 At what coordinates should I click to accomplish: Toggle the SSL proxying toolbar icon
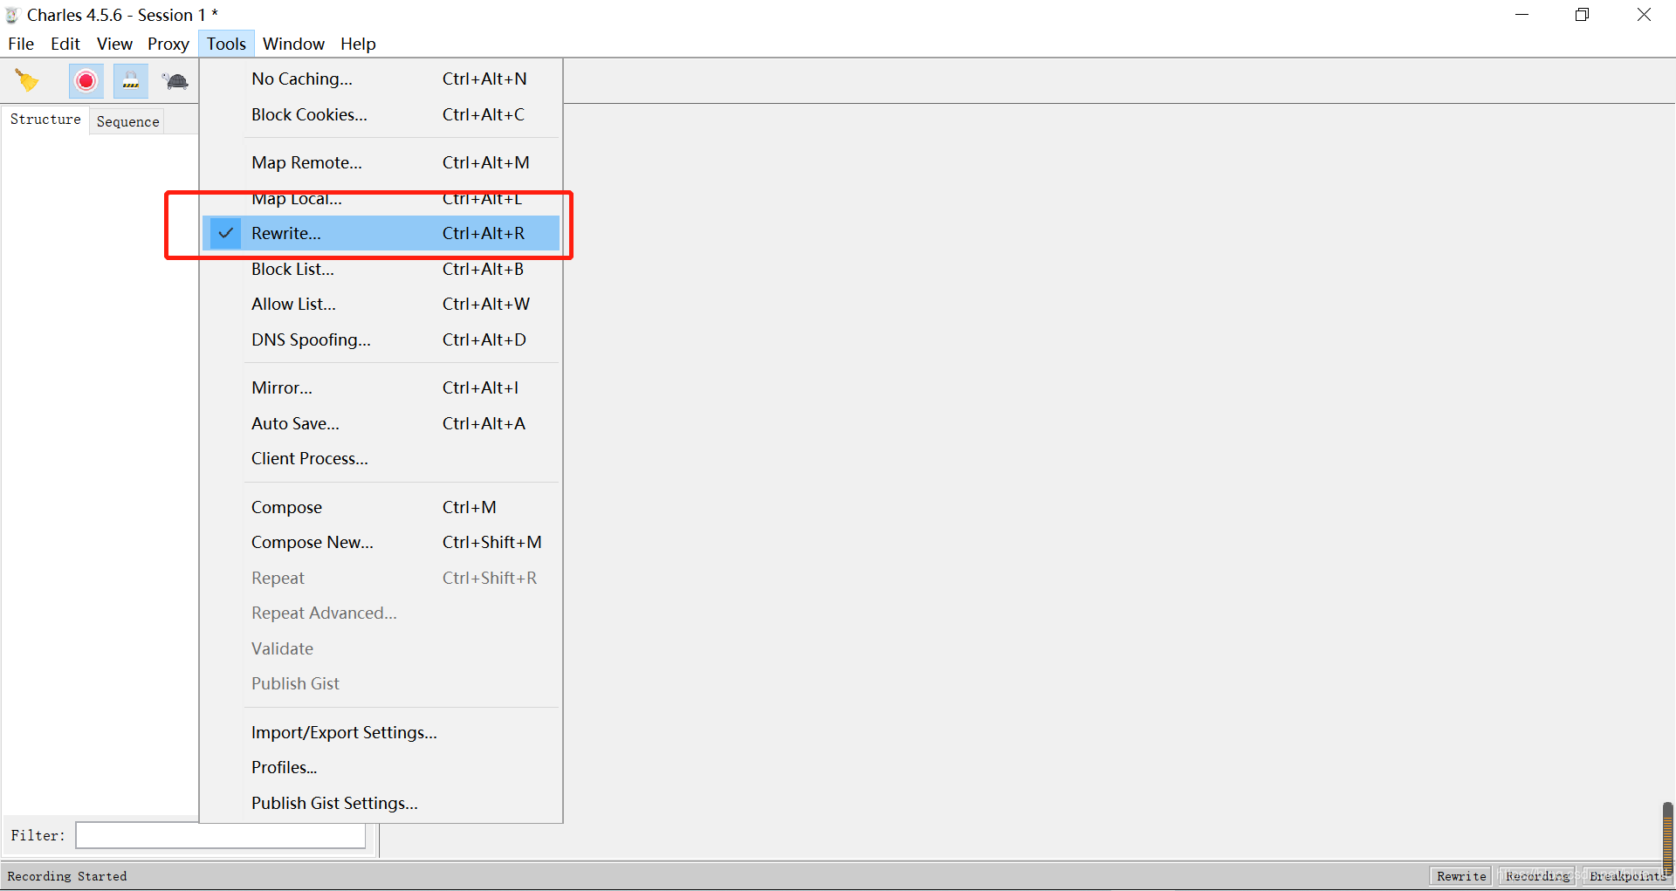(130, 81)
